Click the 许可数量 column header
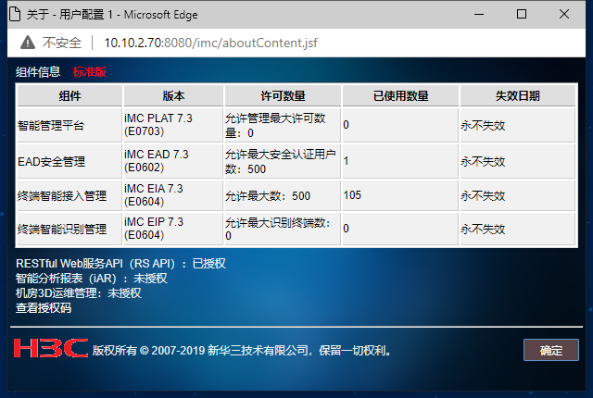The height and width of the screenshot is (398, 593). click(x=283, y=96)
